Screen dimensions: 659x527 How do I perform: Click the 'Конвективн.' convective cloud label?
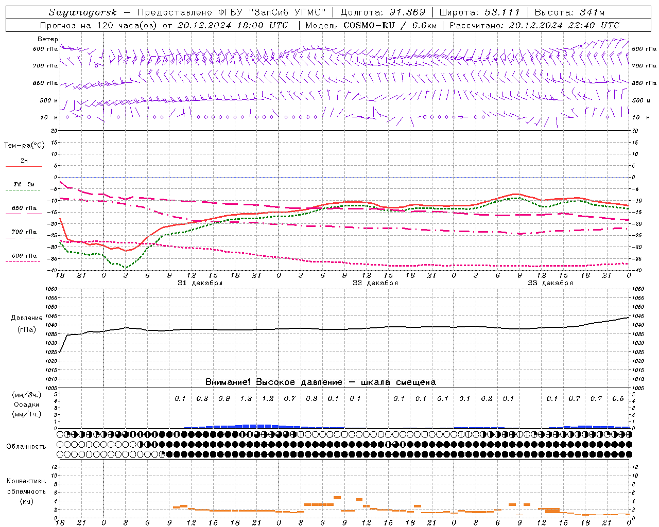26,481
